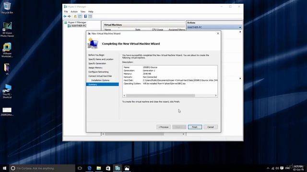Cancel the New Virtual Machine Wizard
This screenshot has height=172, width=307.
(211, 127)
